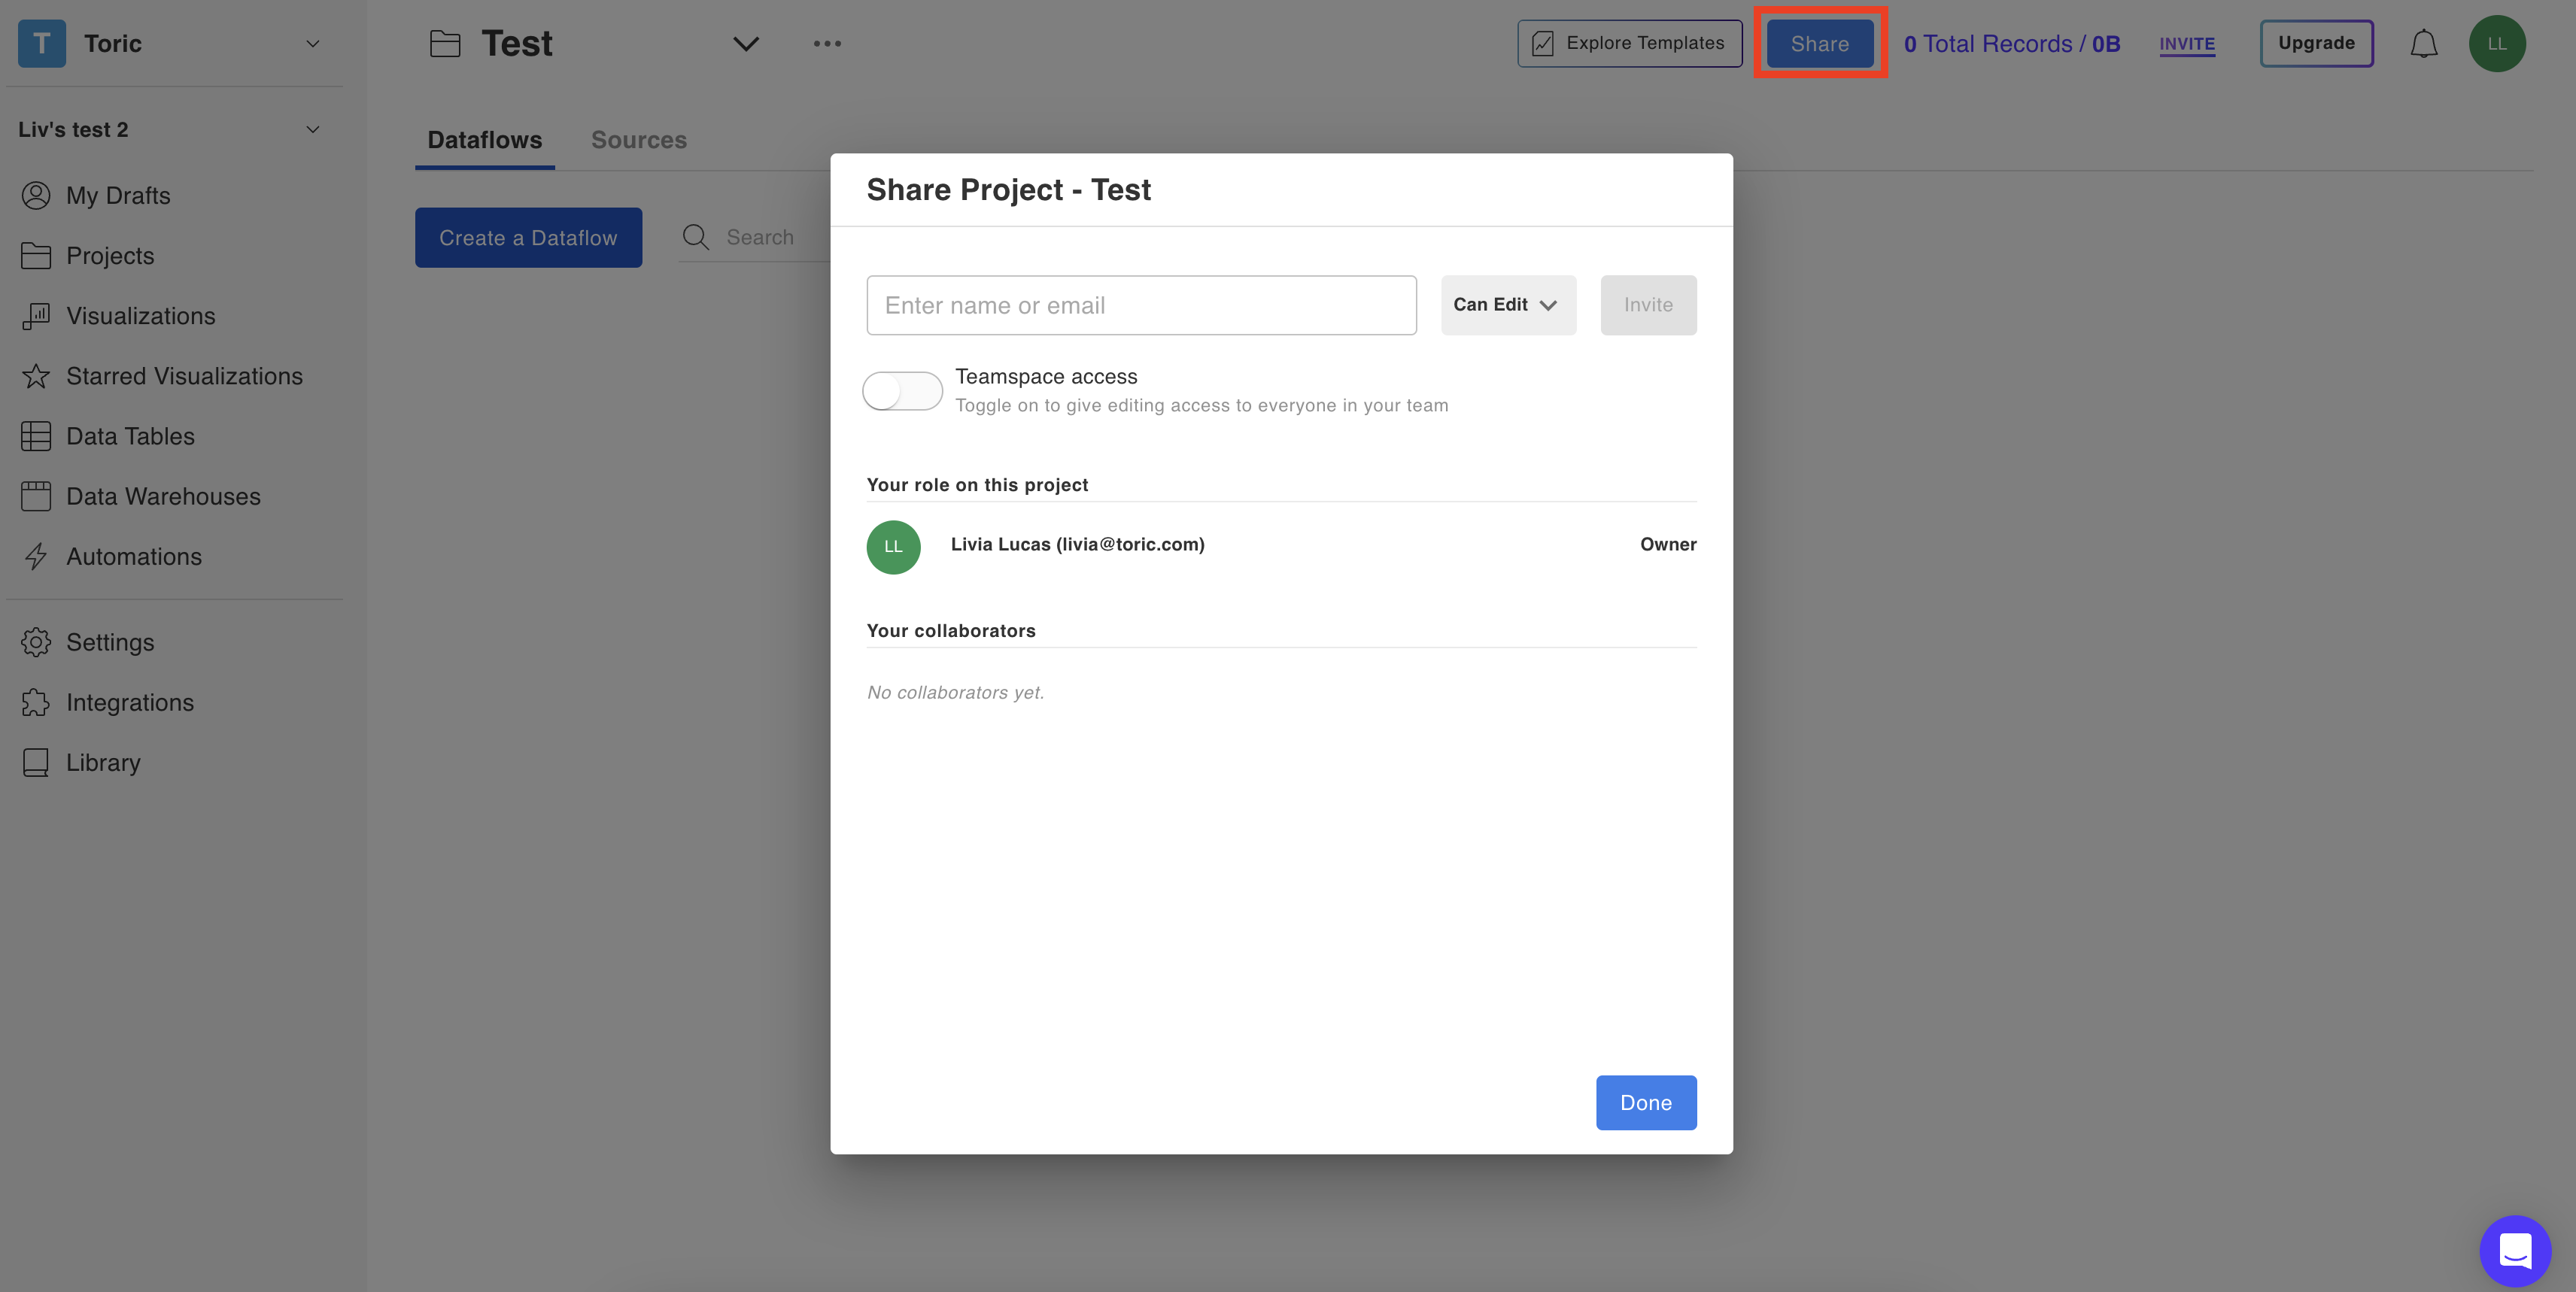
Task: Open the Projects folder icon
Action: coord(36,256)
